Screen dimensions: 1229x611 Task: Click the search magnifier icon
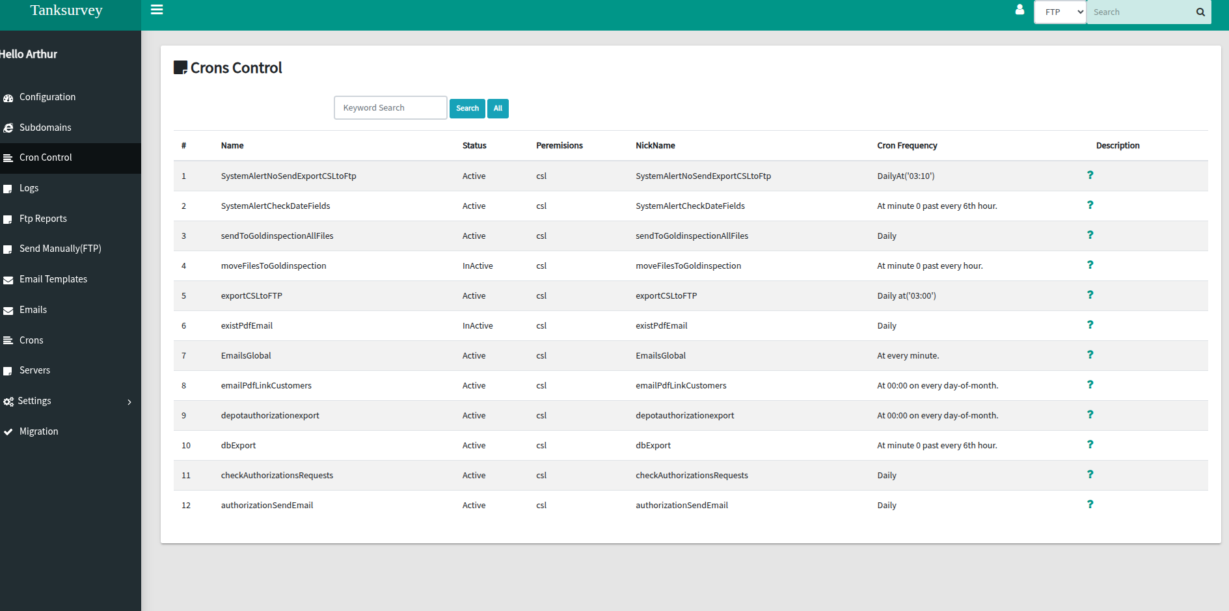pyautogui.click(x=1200, y=12)
